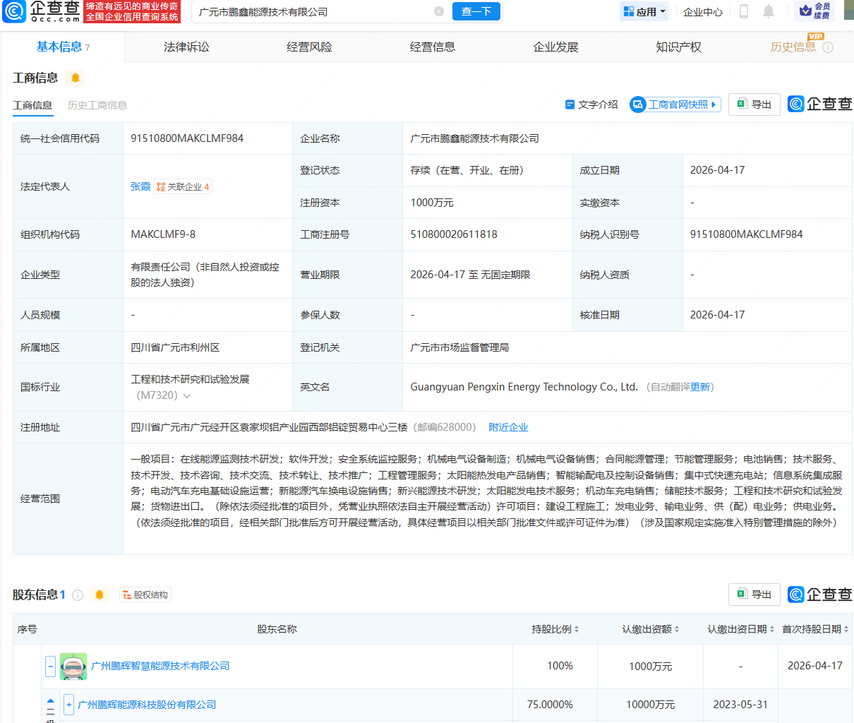Screen dimensions: 854x723
Task: Collapse 广州鹏辉智慧能源技术有限公司 row
Action: tap(50, 666)
